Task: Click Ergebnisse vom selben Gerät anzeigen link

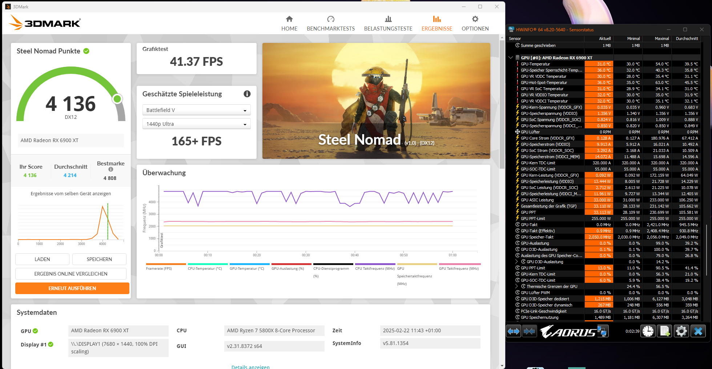Action: click(x=71, y=194)
